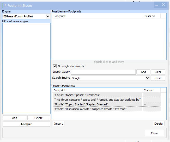170x142 pixels.
Task: Select footprint "Forum" "topics" "posts" "Freshness"
Action: (x=106, y=95)
